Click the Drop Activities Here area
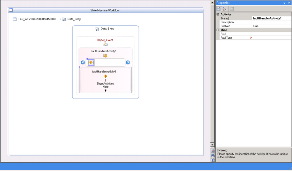The width and height of the screenshot is (292, 171). tap(105, 85)
